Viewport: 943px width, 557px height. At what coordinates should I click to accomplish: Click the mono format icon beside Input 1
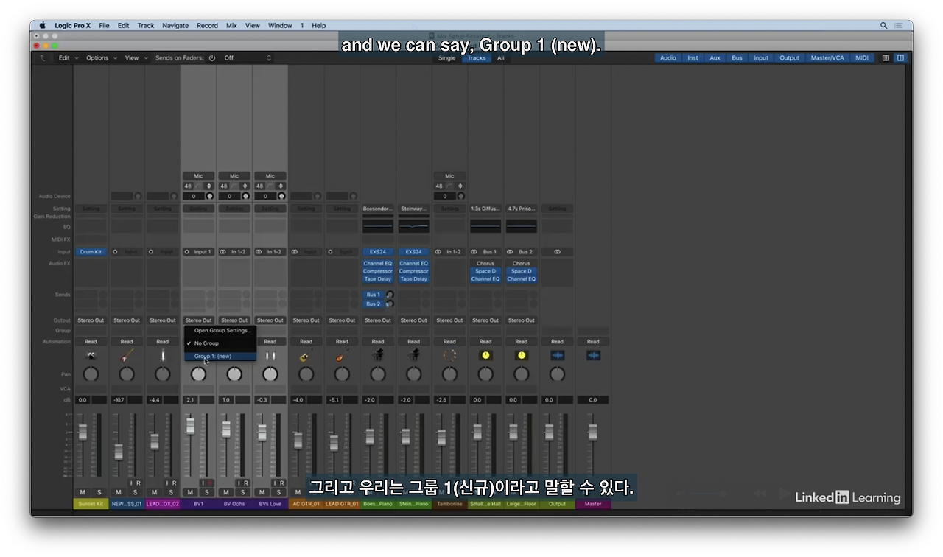click(187, 252)
